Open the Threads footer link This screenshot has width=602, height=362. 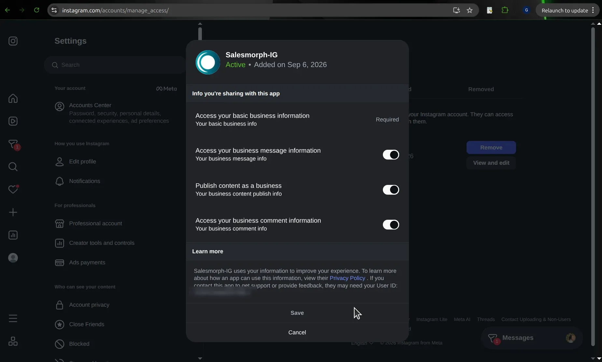[x=486, y=319]
